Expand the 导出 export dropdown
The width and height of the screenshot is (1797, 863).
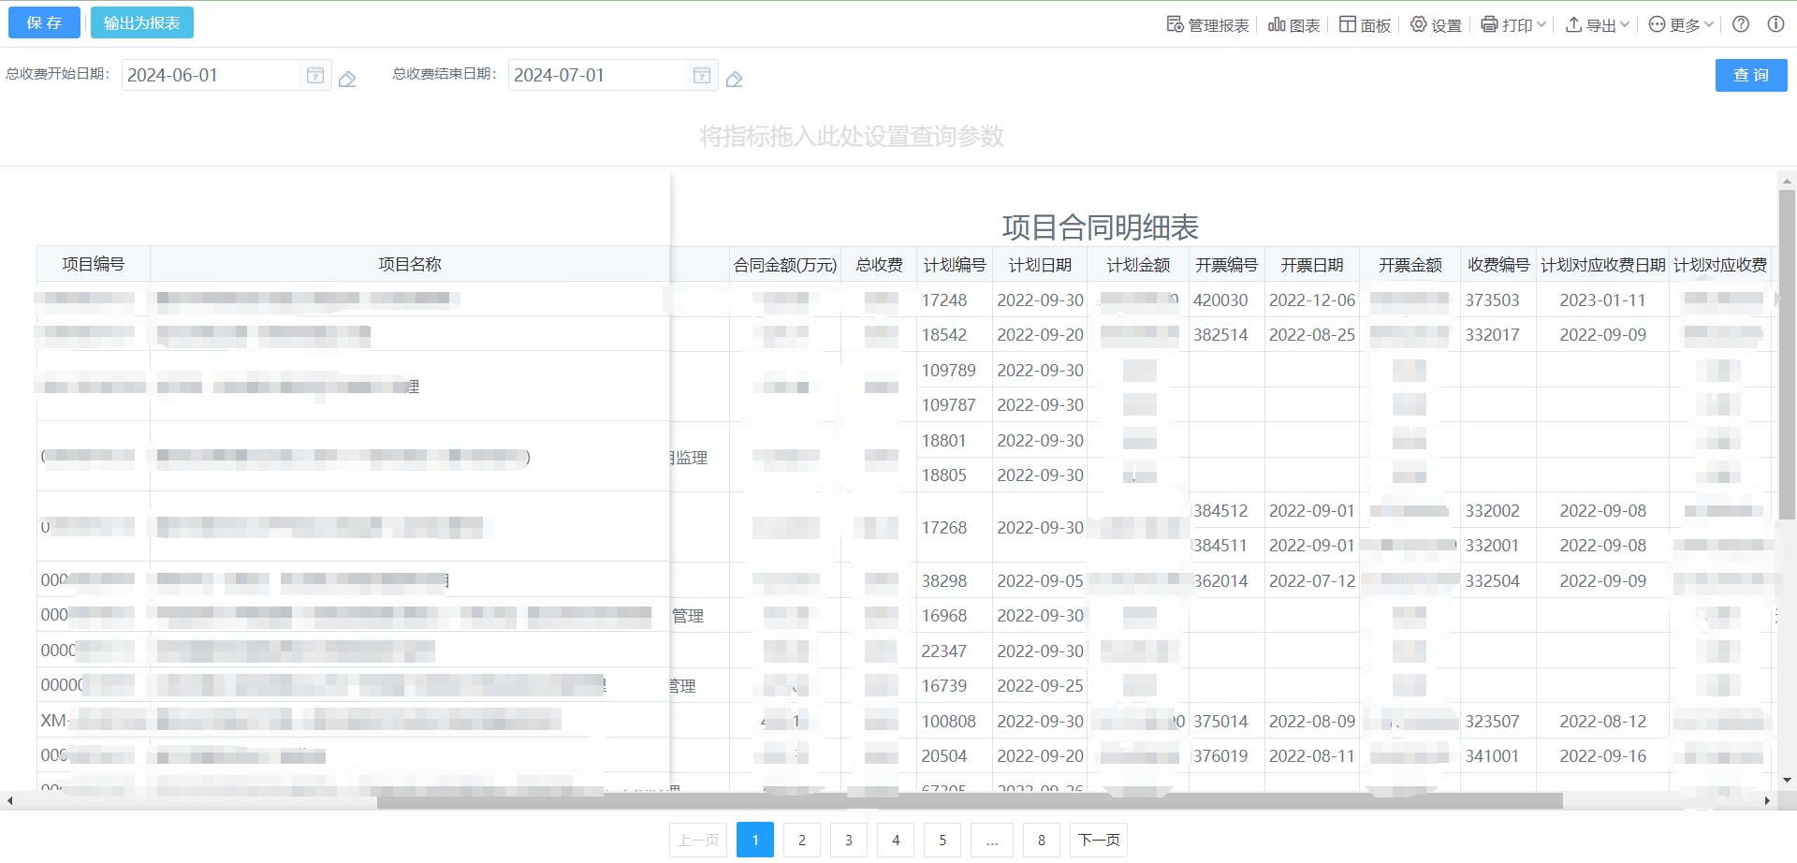1598,25
